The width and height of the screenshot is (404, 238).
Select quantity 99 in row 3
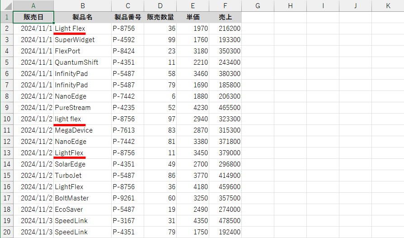tap(160, 40)
